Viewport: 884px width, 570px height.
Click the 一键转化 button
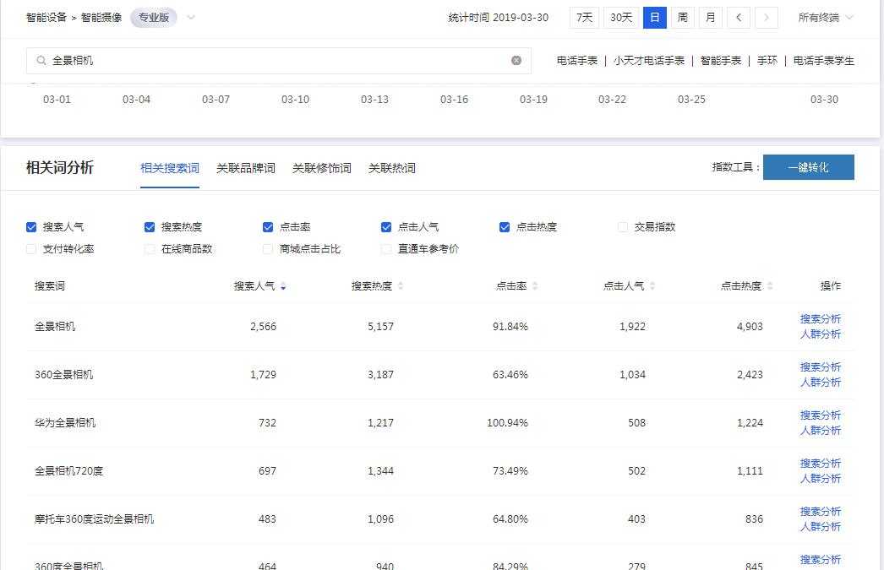tap(808, 166)
